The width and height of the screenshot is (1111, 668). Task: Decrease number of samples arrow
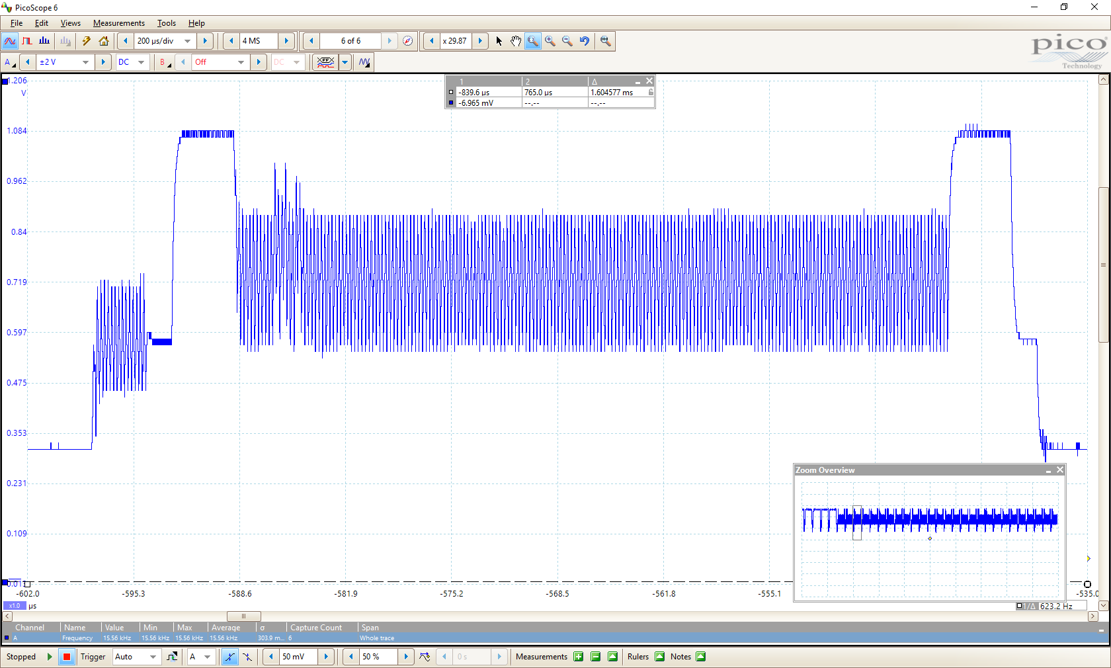(231, 41)
